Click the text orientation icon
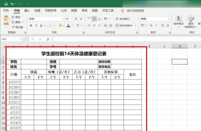 coord(106,19)
